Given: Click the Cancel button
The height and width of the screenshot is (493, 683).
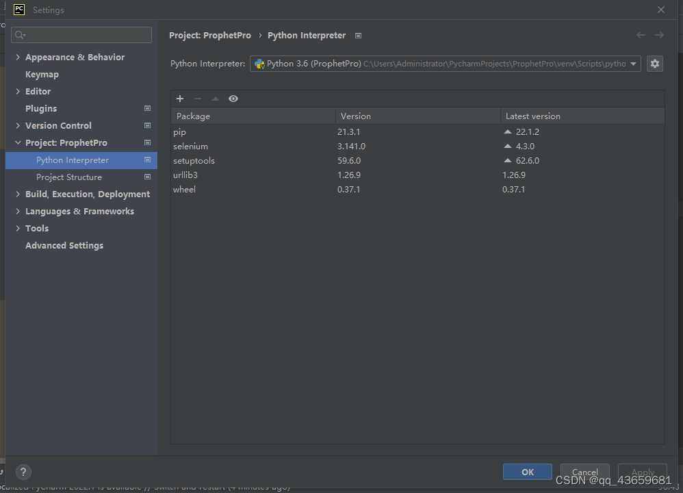Looking at the screenshot, I should click(584, 472).
